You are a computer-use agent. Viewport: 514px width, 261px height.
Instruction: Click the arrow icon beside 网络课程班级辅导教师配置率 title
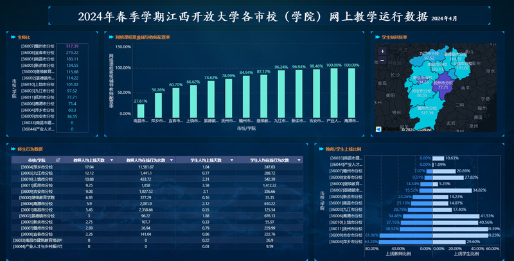coord(111,37)
